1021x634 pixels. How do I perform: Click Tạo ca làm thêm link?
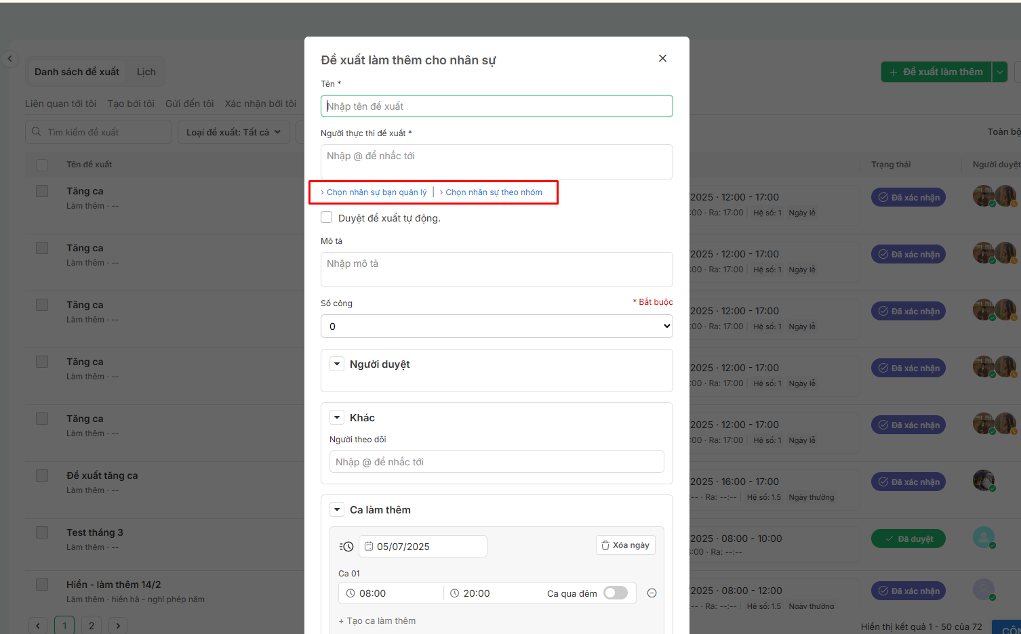click(377, 620)
